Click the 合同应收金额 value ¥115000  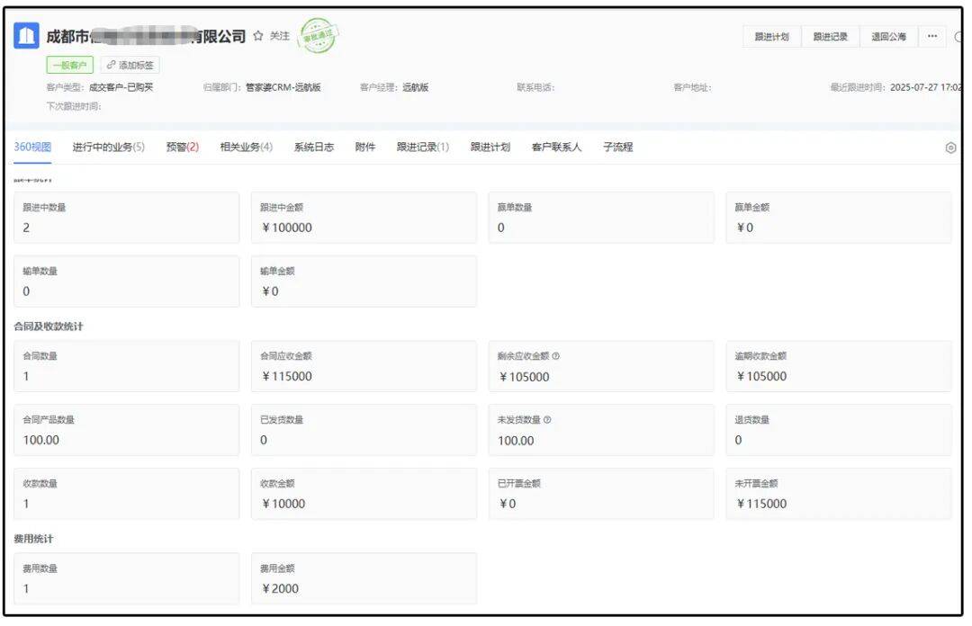point(286,376)
